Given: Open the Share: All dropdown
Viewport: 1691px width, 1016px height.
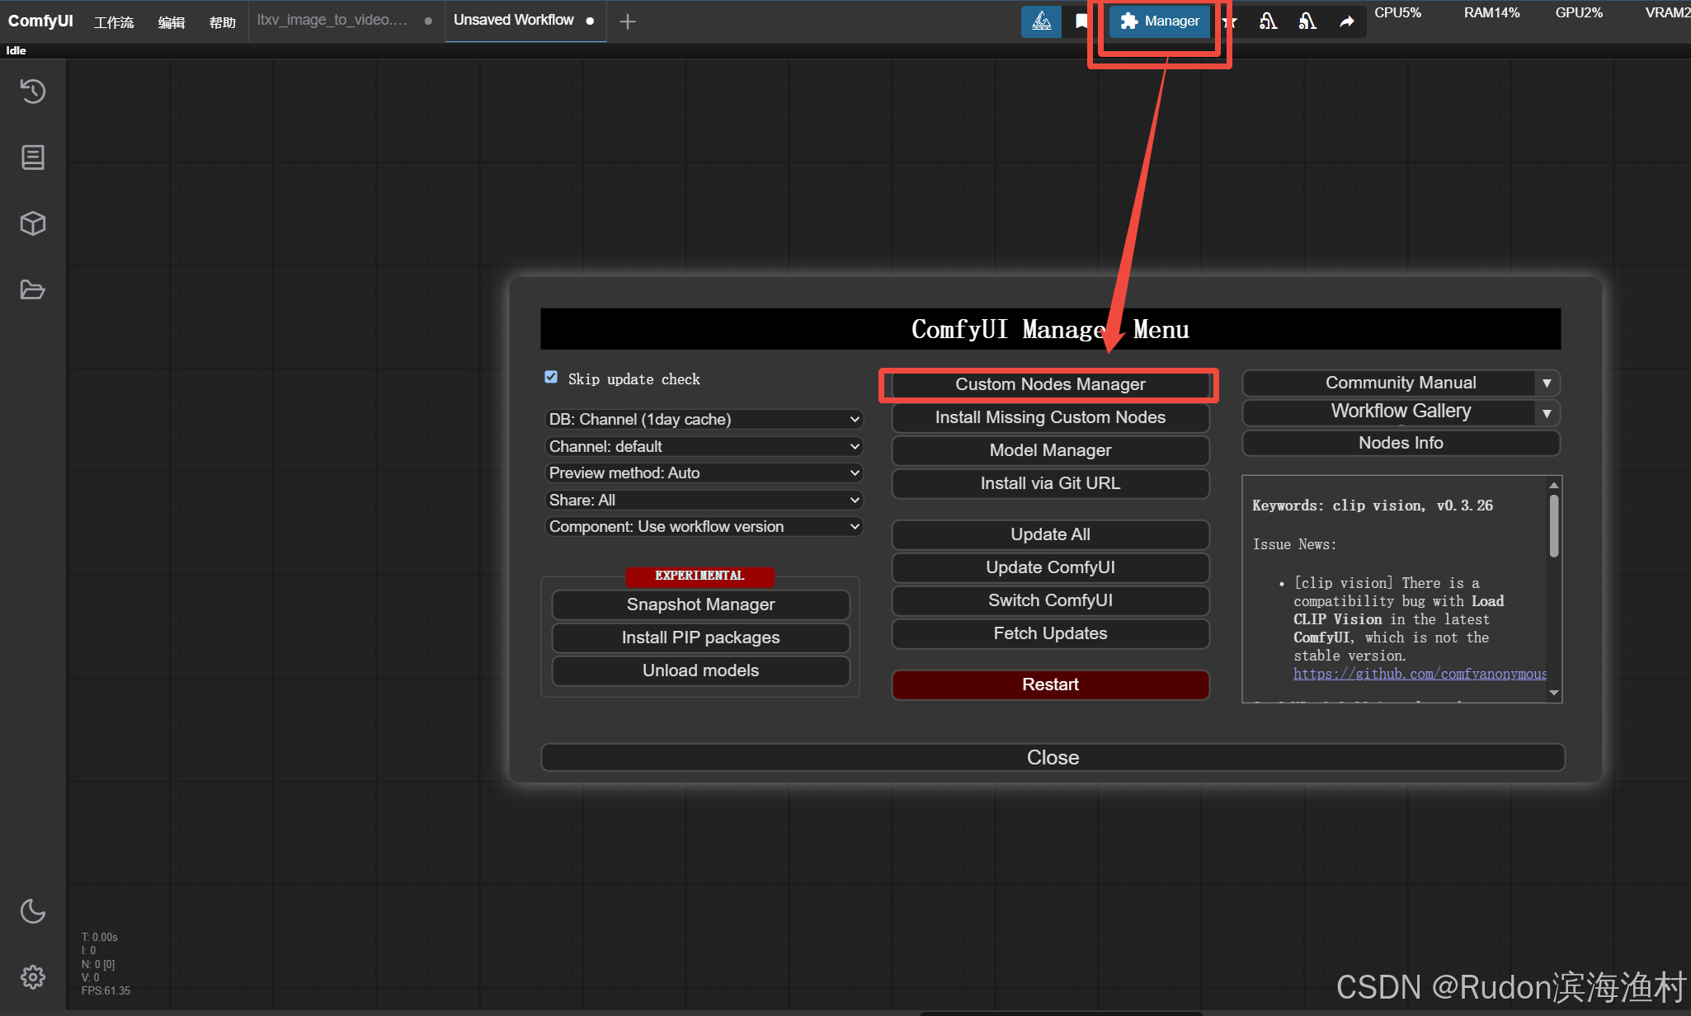Looking at the screenshot, I should 703,500.
